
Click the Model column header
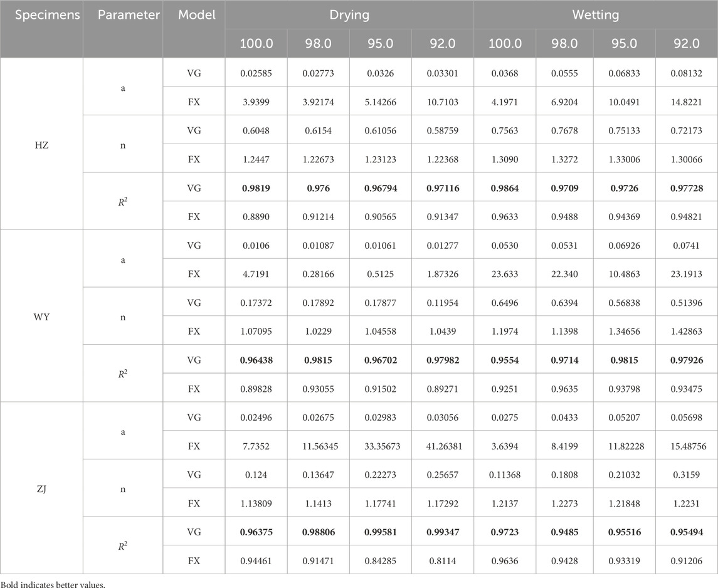[193, 15]
